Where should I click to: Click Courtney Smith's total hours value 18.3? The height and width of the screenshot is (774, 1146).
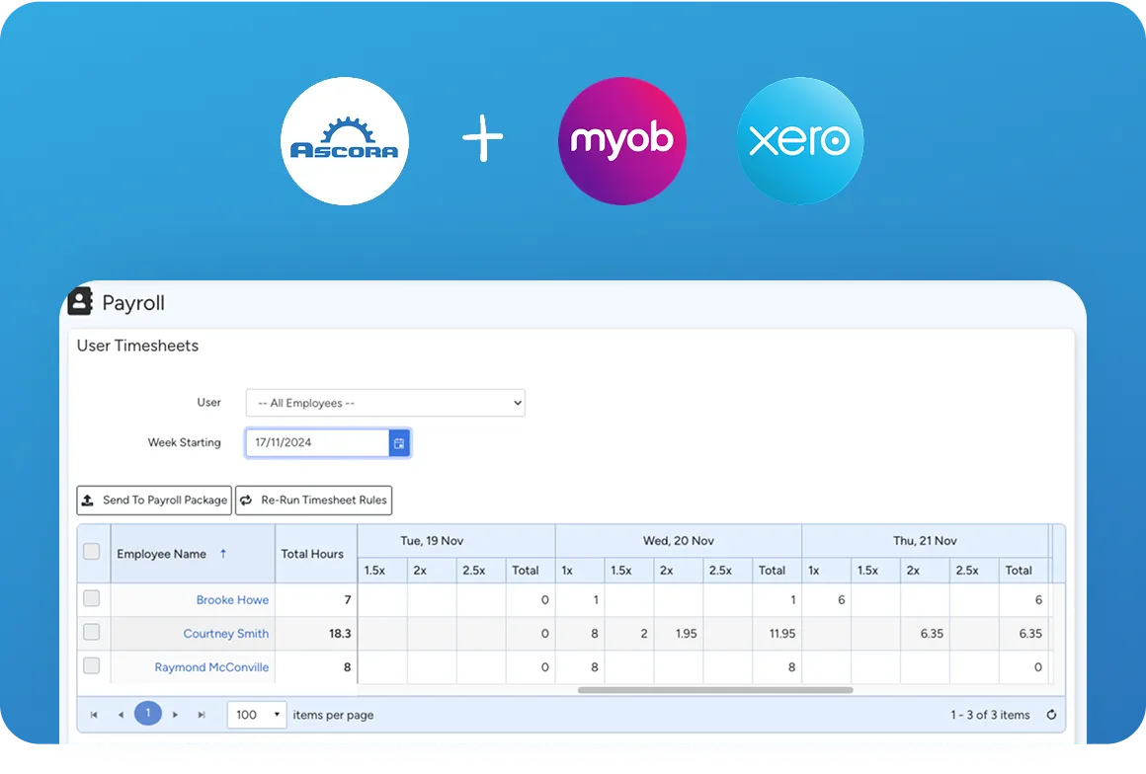pyautogui.click(x=340, y=634)
